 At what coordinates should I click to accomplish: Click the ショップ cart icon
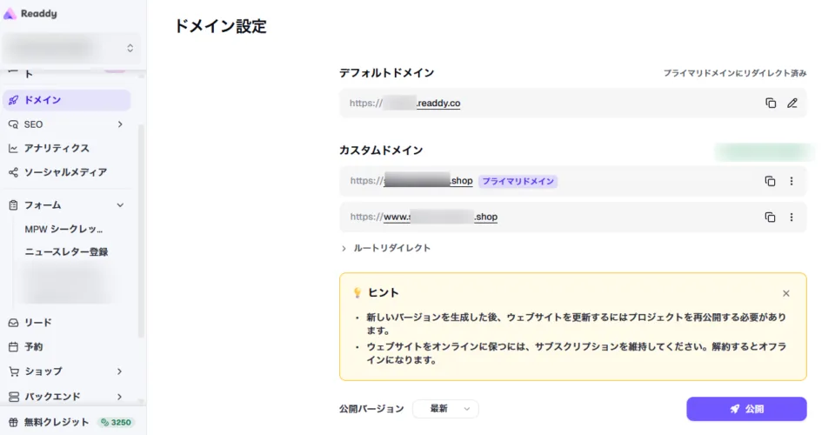pos(13,371)
